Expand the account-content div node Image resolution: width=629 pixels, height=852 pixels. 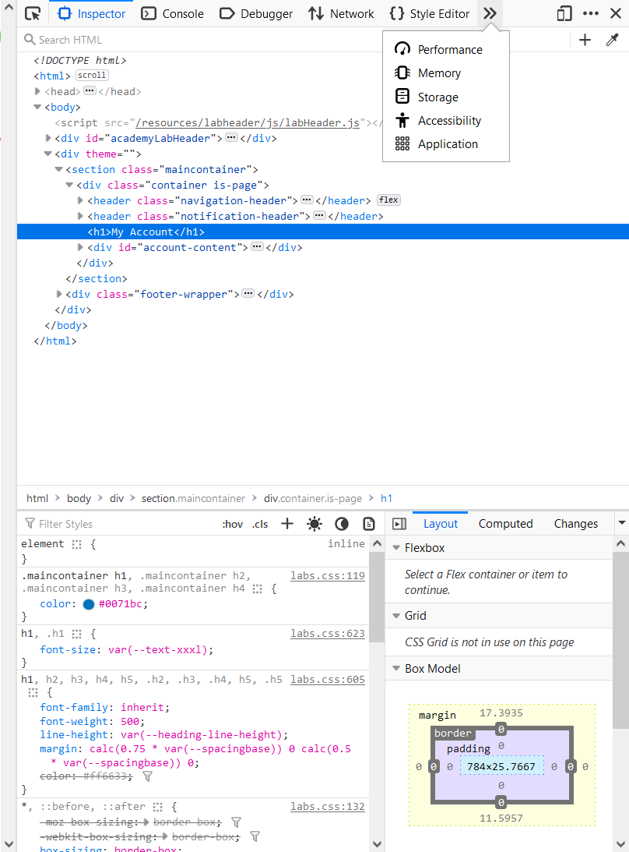[x=80, y=247]
